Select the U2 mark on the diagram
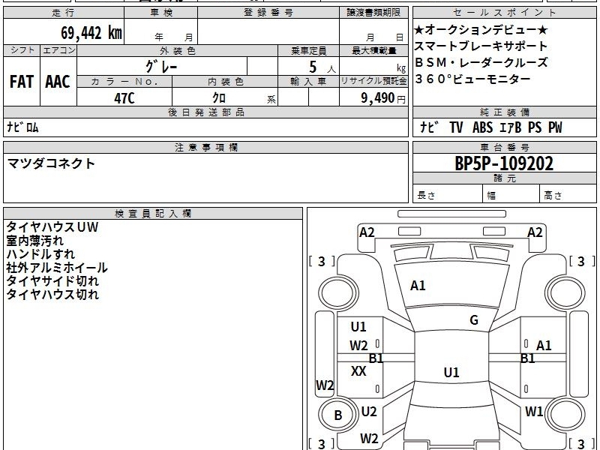This screenshot has height=450, width=600. [369, 411]
